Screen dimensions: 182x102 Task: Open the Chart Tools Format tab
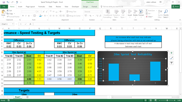[94, 7]
